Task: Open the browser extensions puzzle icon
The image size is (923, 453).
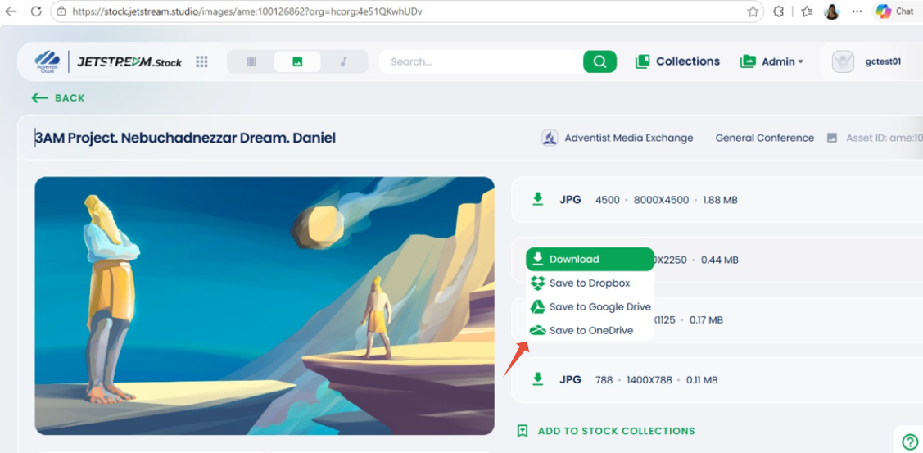Action: (778, 11)
